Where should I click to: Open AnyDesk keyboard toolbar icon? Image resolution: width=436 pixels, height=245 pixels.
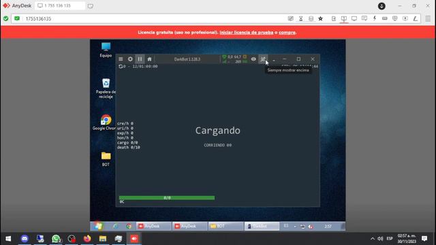(384, 18)
